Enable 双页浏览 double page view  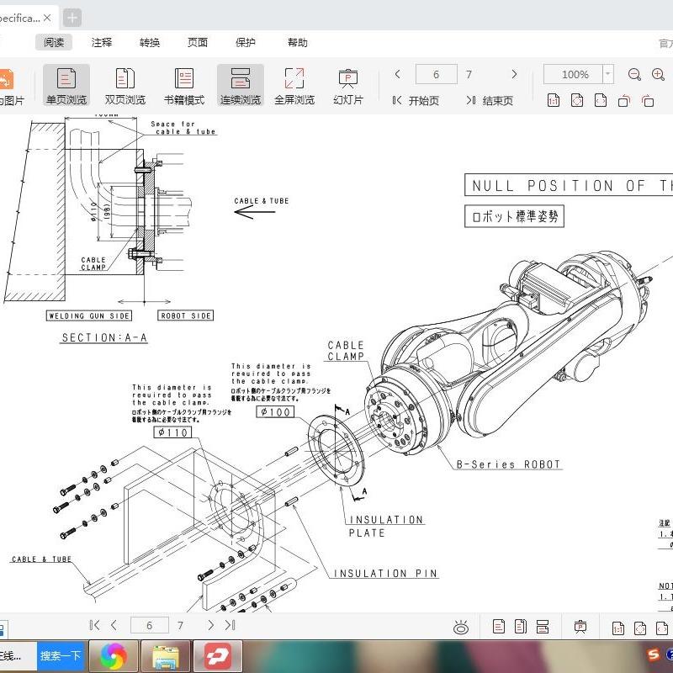click(125, 87)
